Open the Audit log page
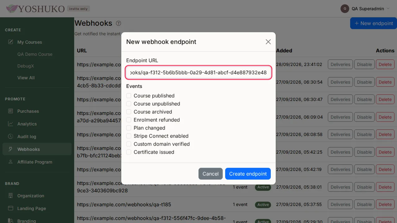This screenshot has height=223, width=397. pos(37,136)
